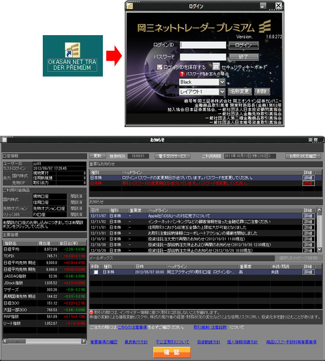Click the red question mark forgot-password icon
Viewport: 325px width, 361px height.
coord(182,74)
